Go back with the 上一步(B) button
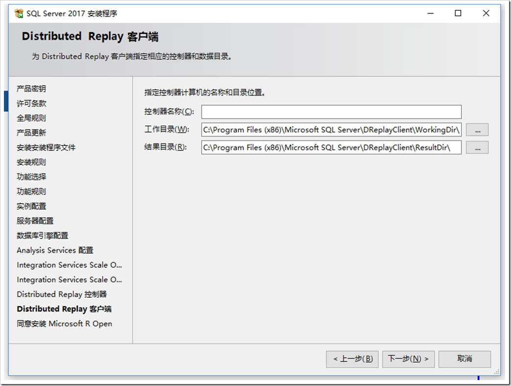The height and width of the screenshot is (386, 511). pyautogui.click(x=352, y=359)
